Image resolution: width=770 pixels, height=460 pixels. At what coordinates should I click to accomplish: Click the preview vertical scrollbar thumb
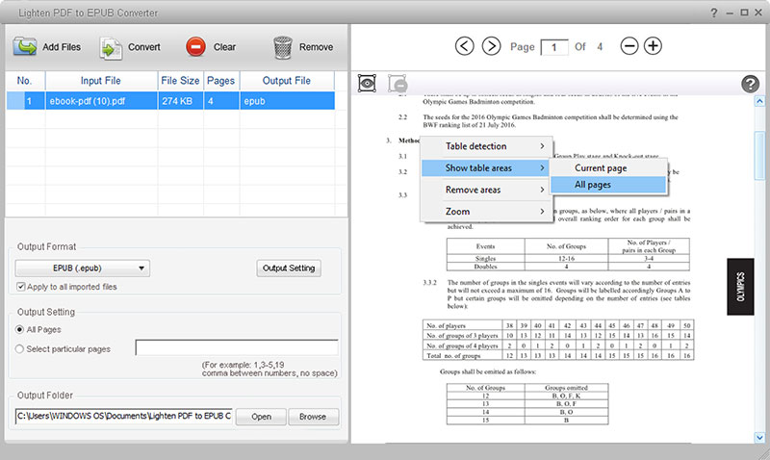click(759, 156)
